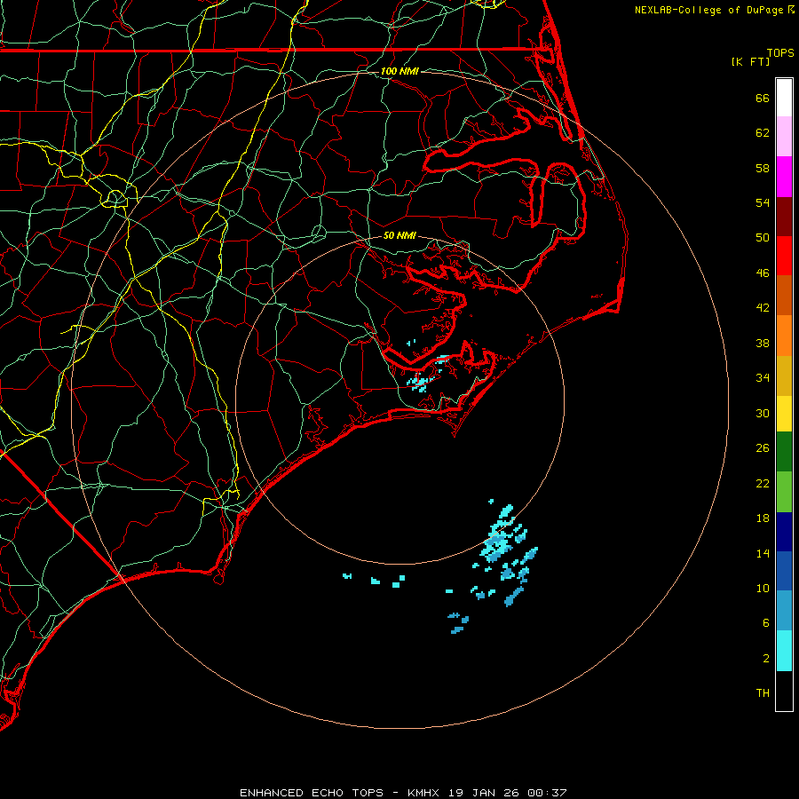Click the dark orange 42 kft swatch
The height and width of the screenshot is (799, 799).
click(x=784, y=296)
